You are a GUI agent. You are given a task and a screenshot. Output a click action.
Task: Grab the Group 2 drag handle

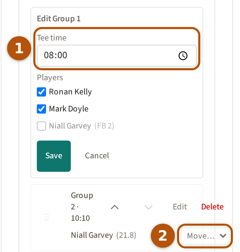(x=47, y=217)
